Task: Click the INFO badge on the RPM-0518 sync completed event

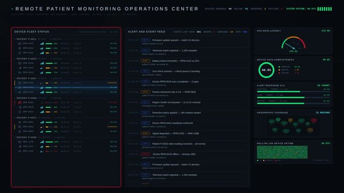Action: (x=145, y=81)
